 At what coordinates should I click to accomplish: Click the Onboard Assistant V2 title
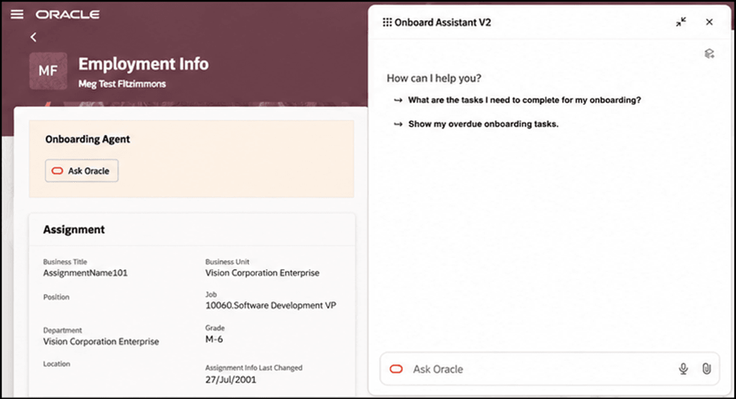coord(443,23)
